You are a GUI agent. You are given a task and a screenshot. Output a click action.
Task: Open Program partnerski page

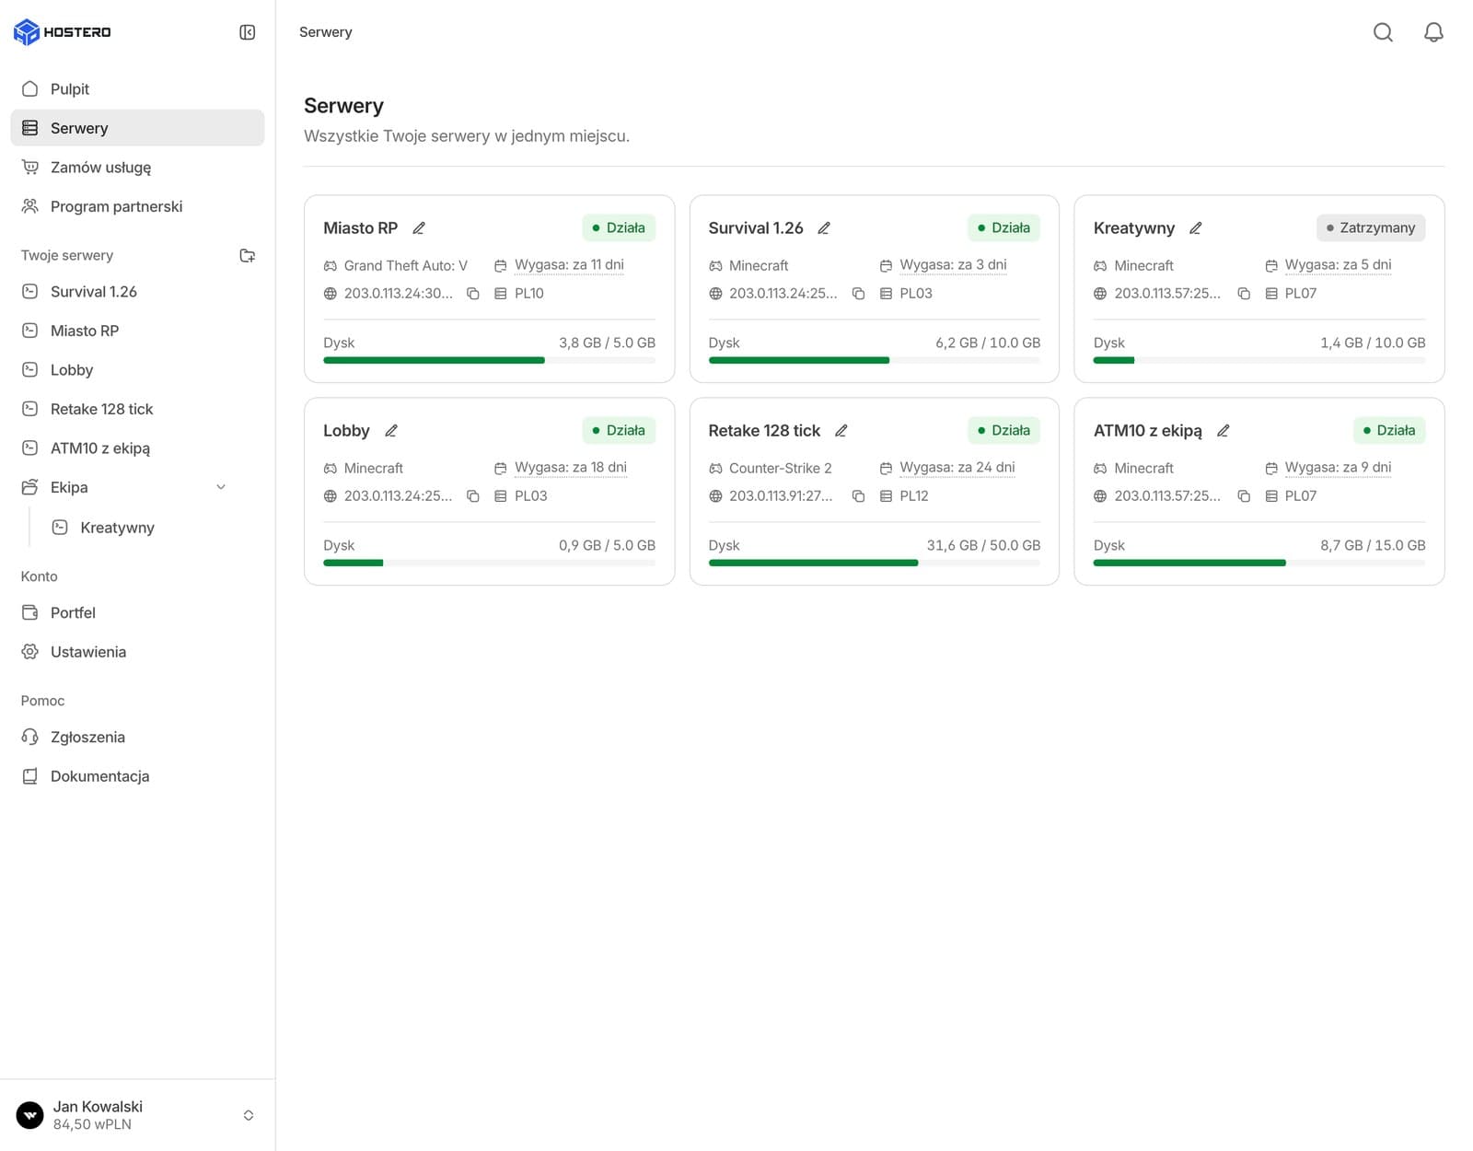[x=137, y=206]
